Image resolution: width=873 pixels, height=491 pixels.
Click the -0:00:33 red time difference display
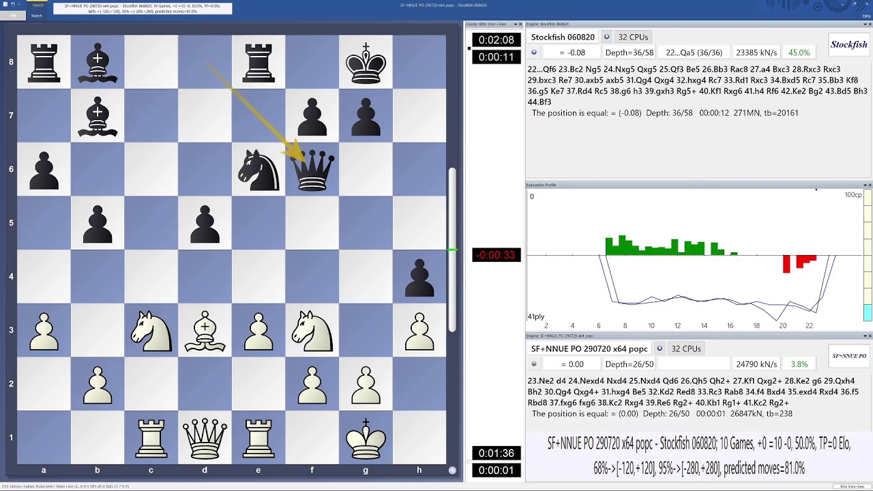(496, 255)
